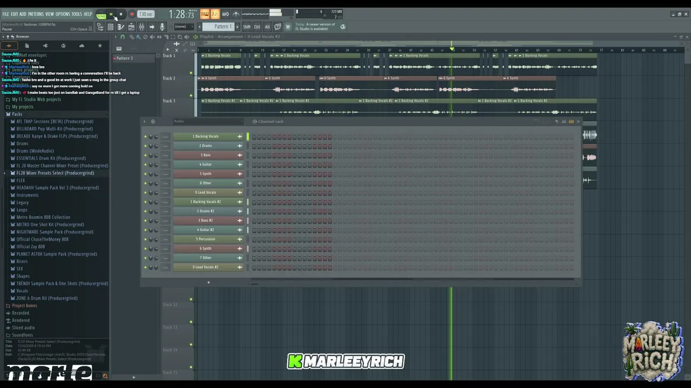Expand DECADE Kanye & Drake FLPs pack
691x388 pixels.
pos(57,136)
